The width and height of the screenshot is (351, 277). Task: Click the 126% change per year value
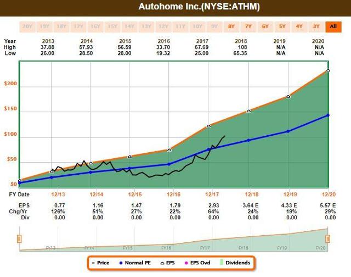[58, 212]
